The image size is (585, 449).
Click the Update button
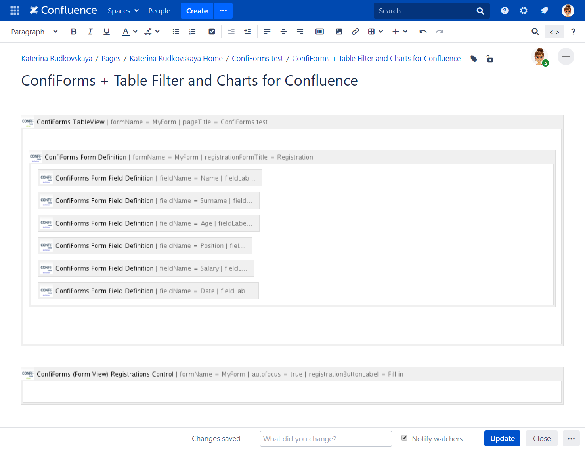502,438
